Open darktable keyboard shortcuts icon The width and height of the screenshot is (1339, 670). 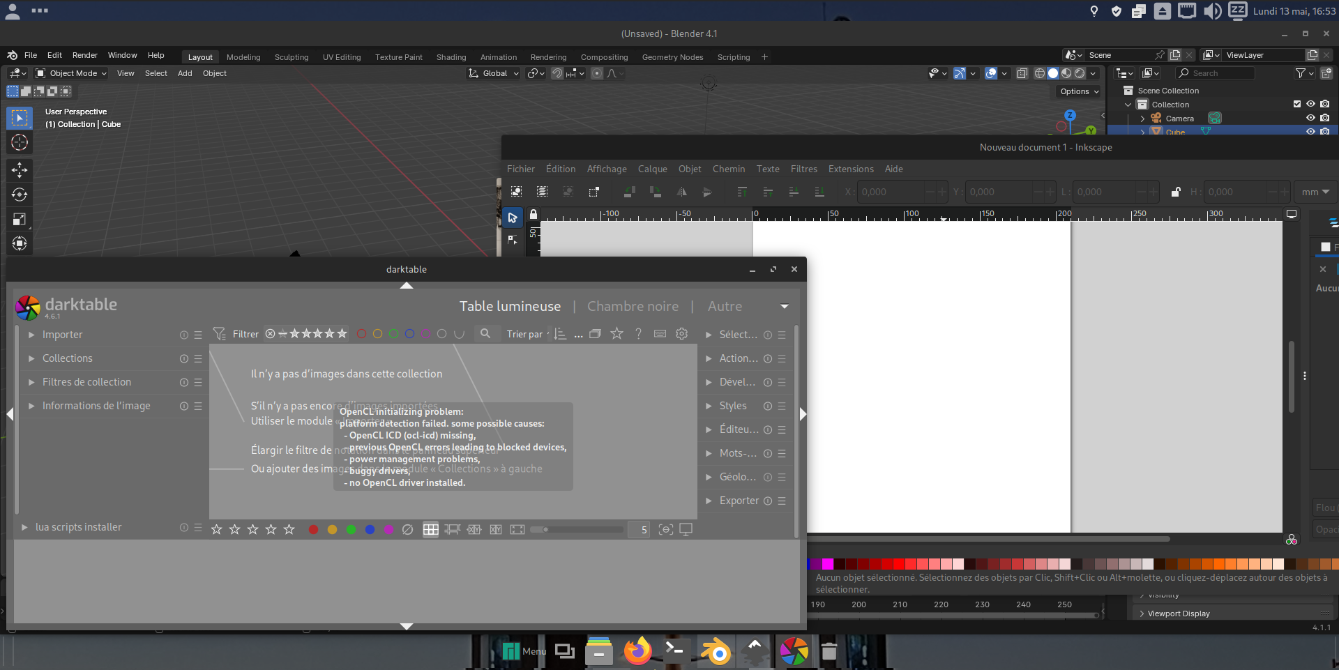point(660,334)
